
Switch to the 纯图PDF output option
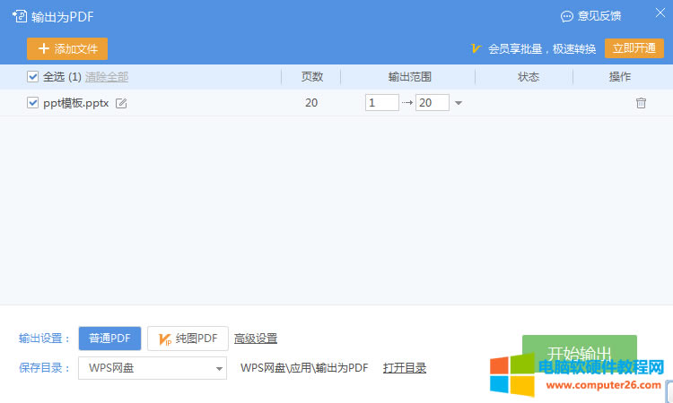(188, 339)
